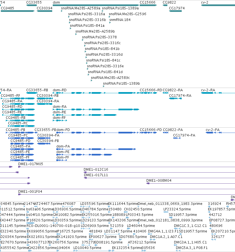Click the LD35596.5prime EST label
The image size is (235, 252).
pyautogui.click(x=94, y=204)
